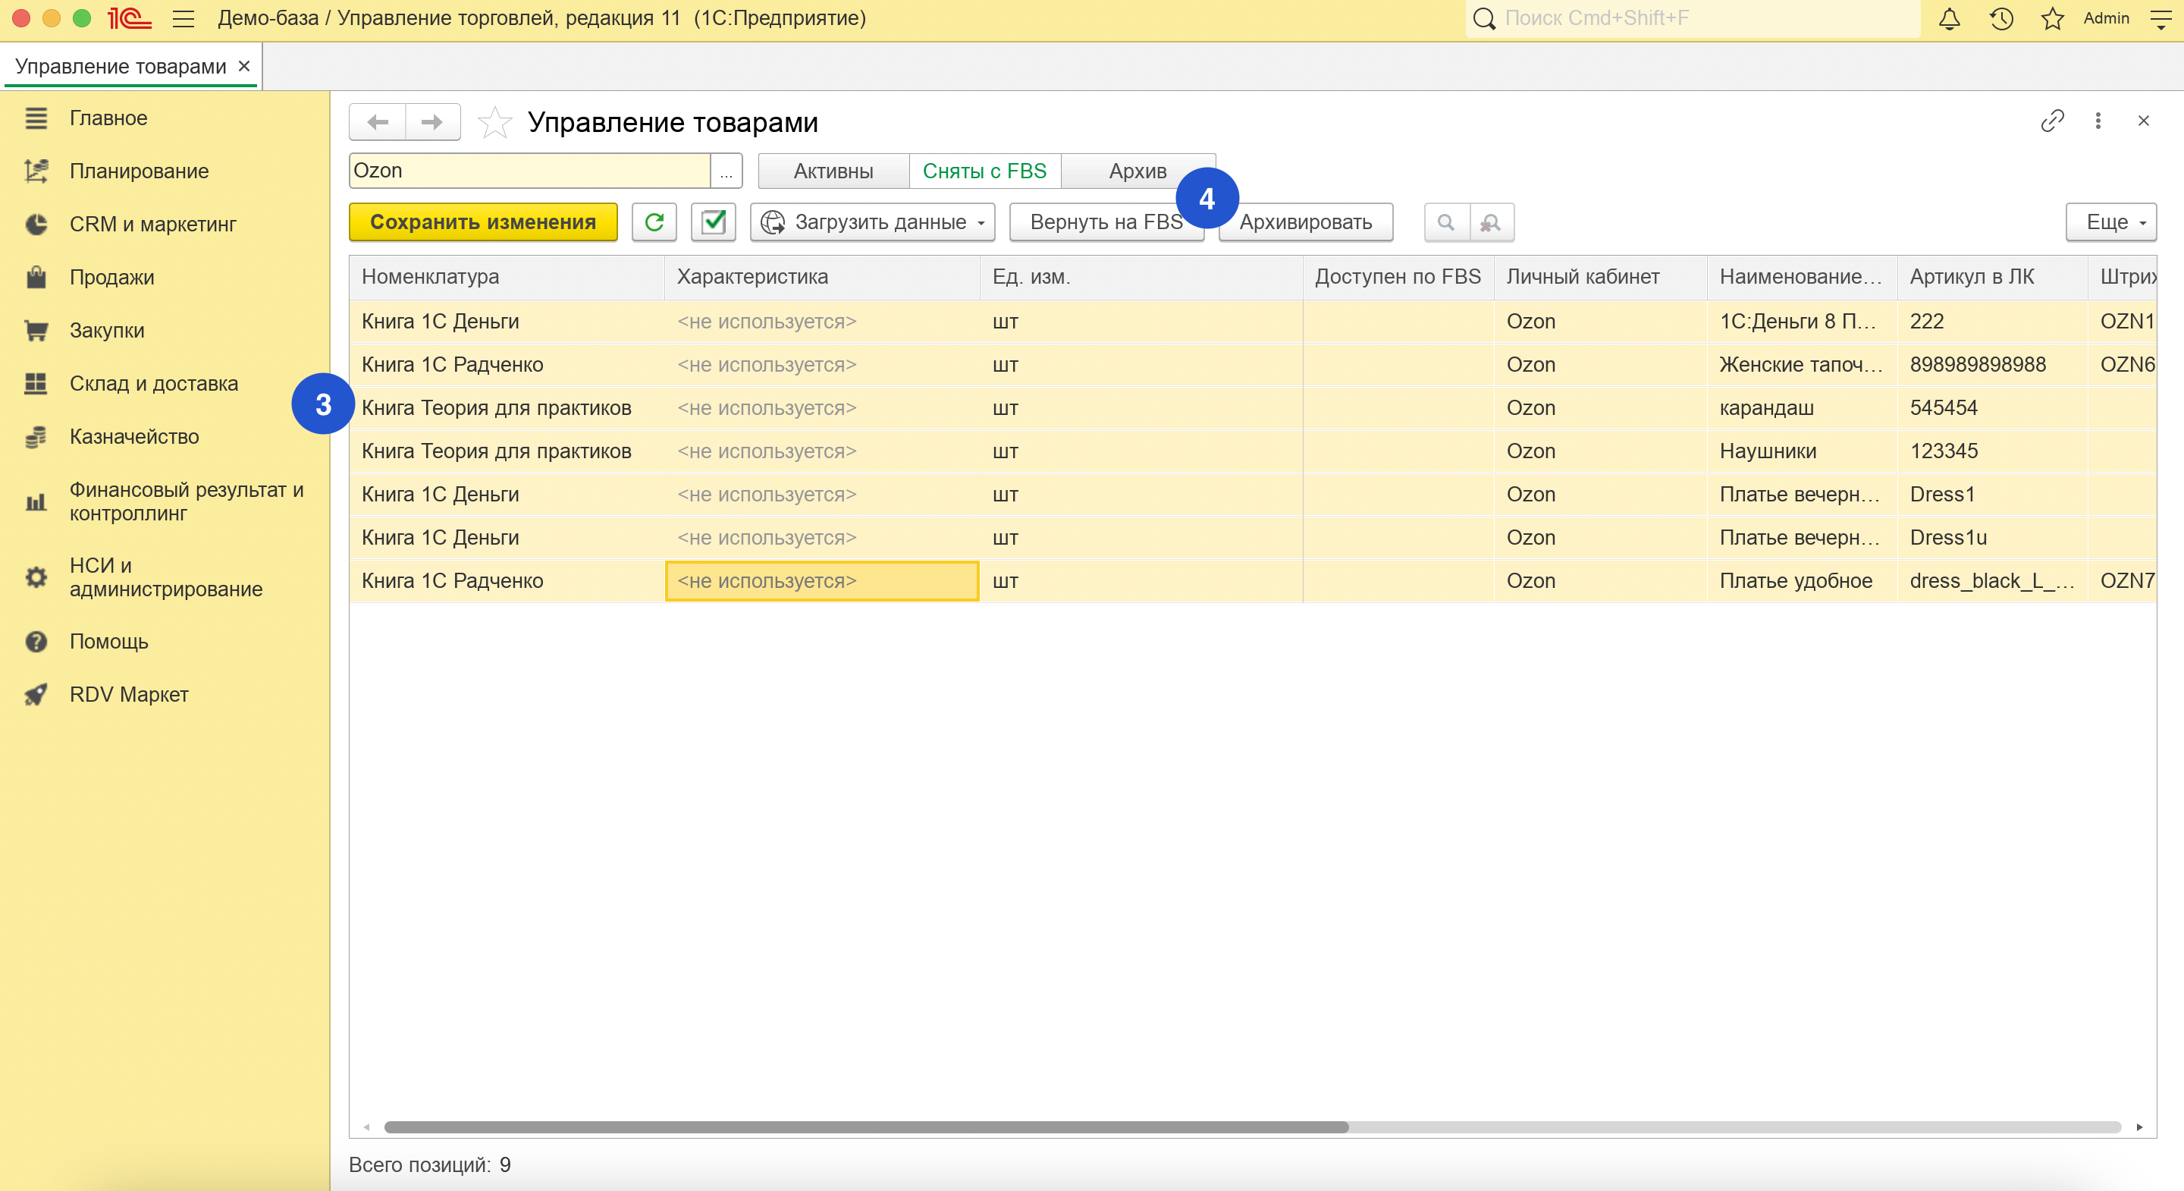The image size is (2184, 1191).
Task: Click the green refresh list icon
Action: point(654,222)
